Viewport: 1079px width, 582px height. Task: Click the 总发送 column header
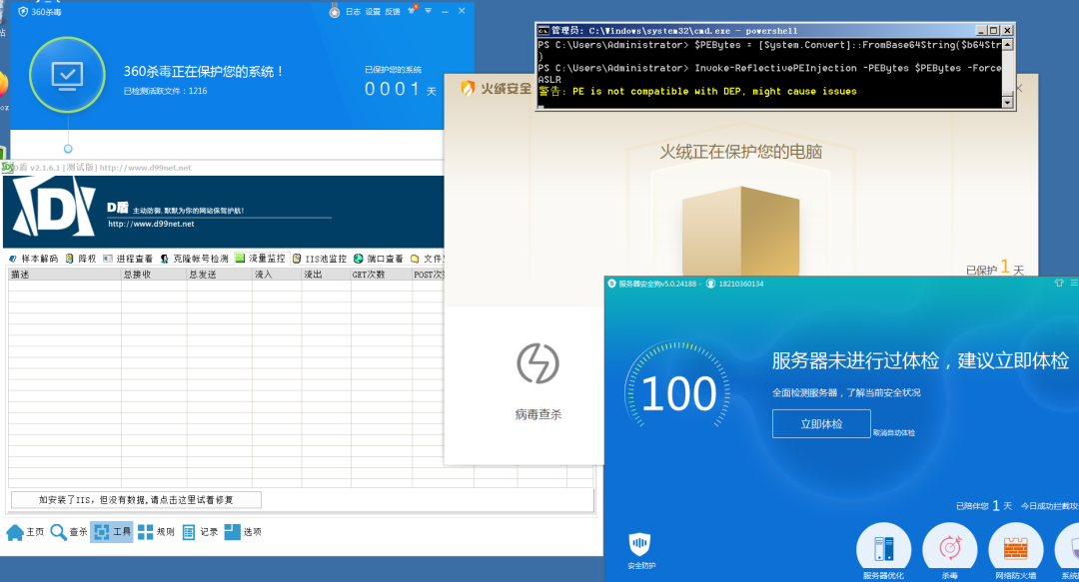(220, 275)
